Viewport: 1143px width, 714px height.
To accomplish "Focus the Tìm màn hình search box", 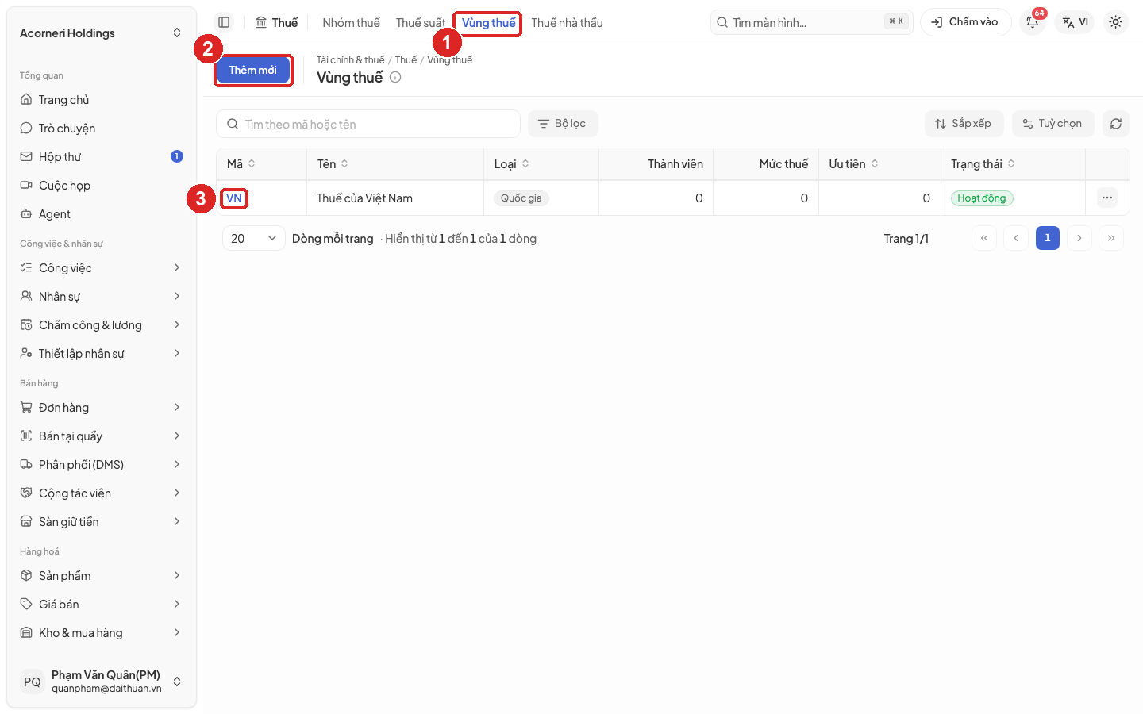I will [812, 22].
